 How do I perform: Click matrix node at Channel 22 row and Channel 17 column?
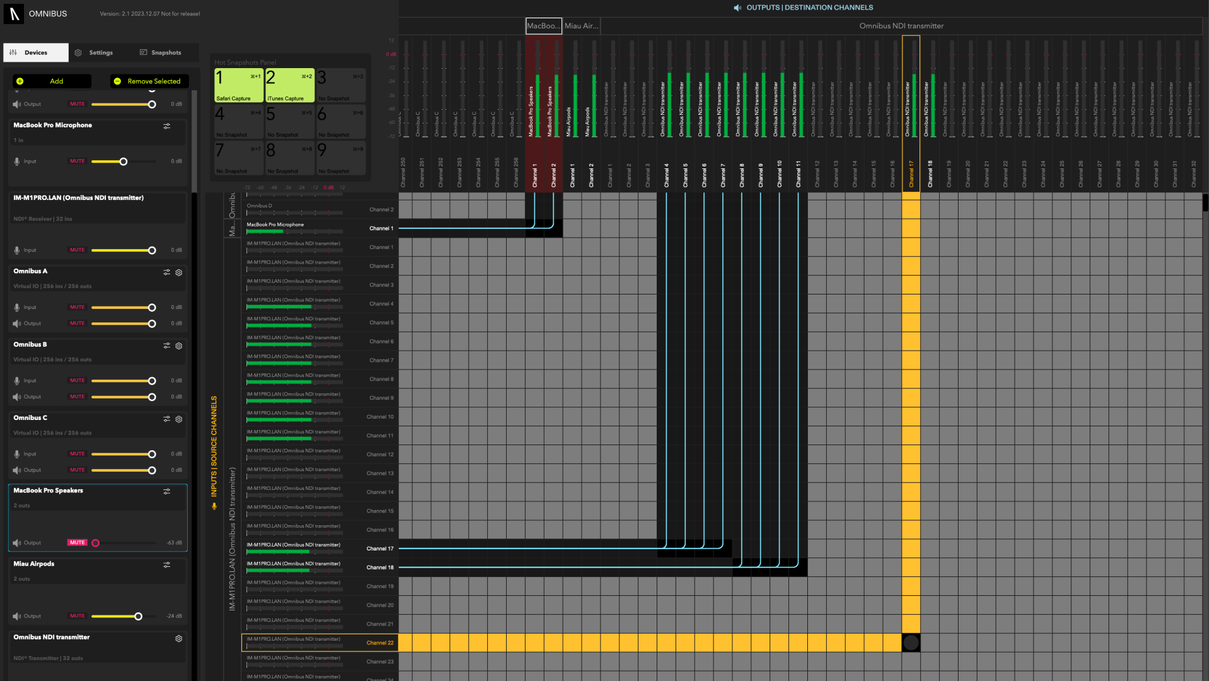[x=911, y=643]
